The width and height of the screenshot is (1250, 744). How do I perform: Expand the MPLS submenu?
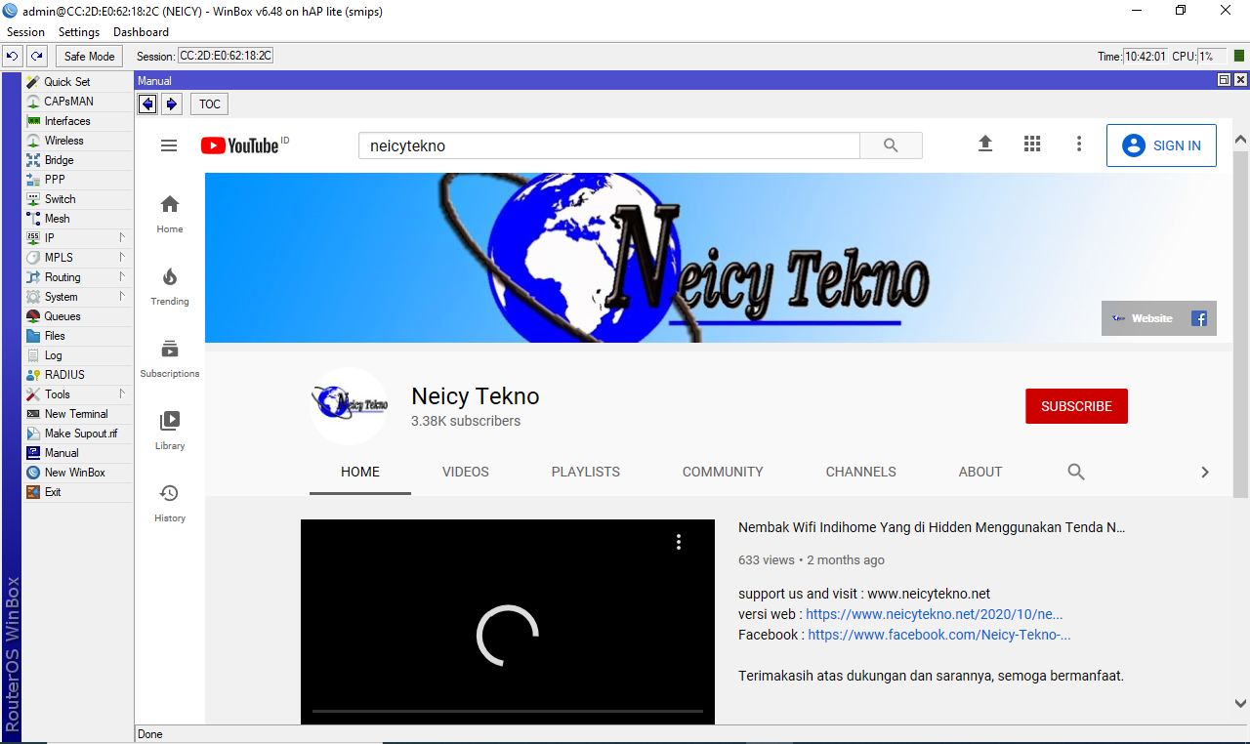pyautogui.click(x=77, y=258)
